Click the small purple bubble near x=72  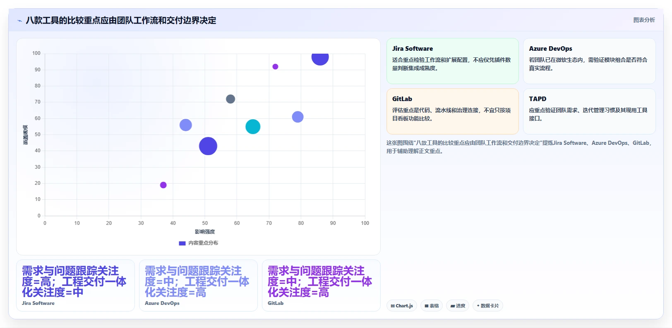(x=275, y=66)
